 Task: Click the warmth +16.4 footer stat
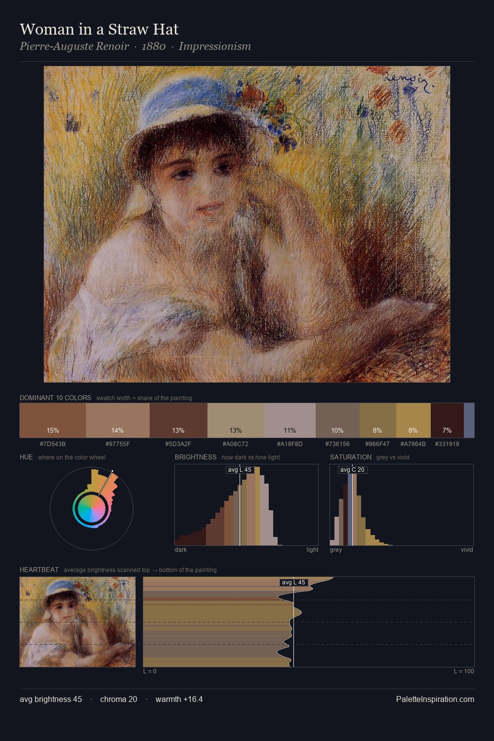(x=179, y=700)
